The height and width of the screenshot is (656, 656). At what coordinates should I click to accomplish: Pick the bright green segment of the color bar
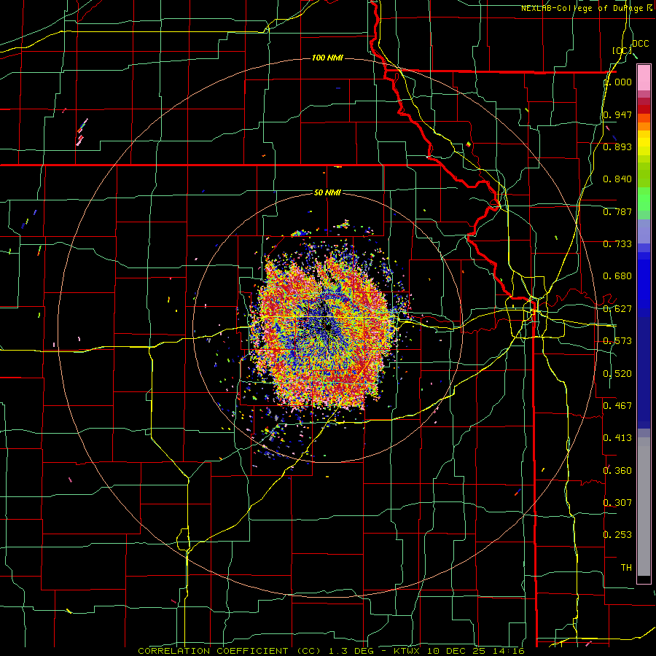click(x=644, y=199)
